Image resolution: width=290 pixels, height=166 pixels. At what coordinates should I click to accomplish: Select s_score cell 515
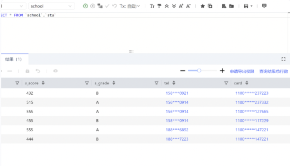click(x=30, y=102)
